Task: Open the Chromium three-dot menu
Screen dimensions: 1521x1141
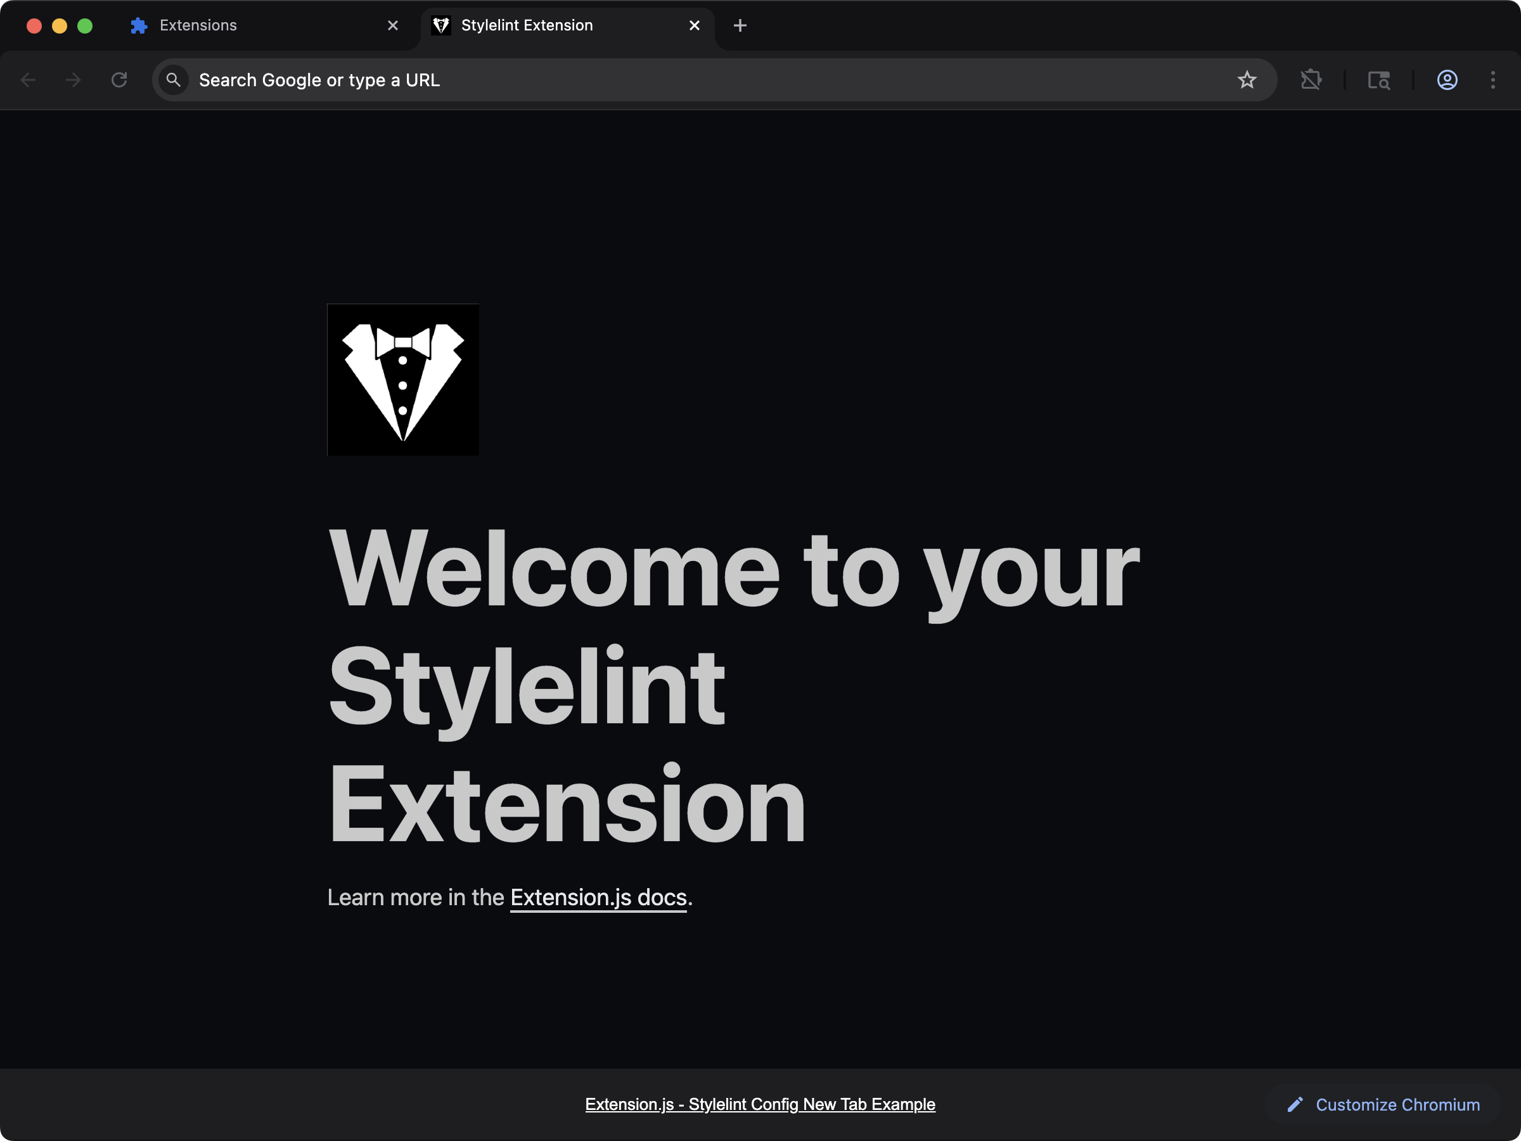Action: tap(1492, 80)
